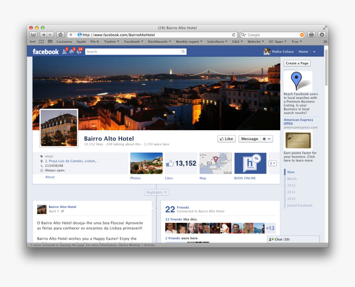Open the BOOK ONLINE hotel app tile
355x287 pixels.
(251, 163)
